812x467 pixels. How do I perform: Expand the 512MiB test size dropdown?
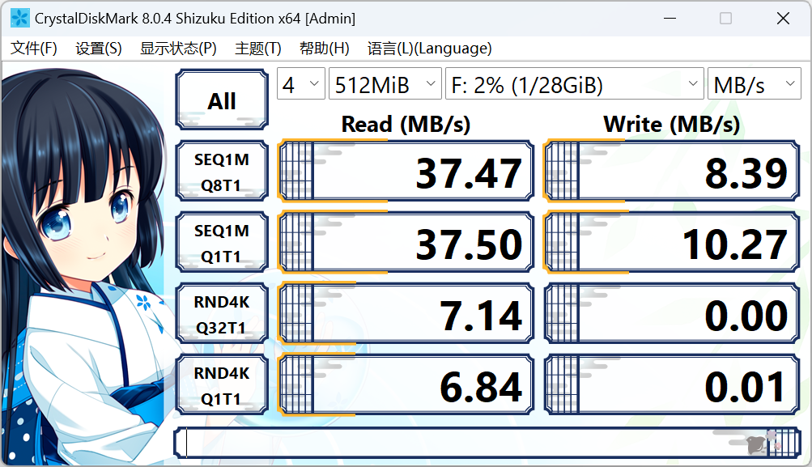[x=385, y=83]
